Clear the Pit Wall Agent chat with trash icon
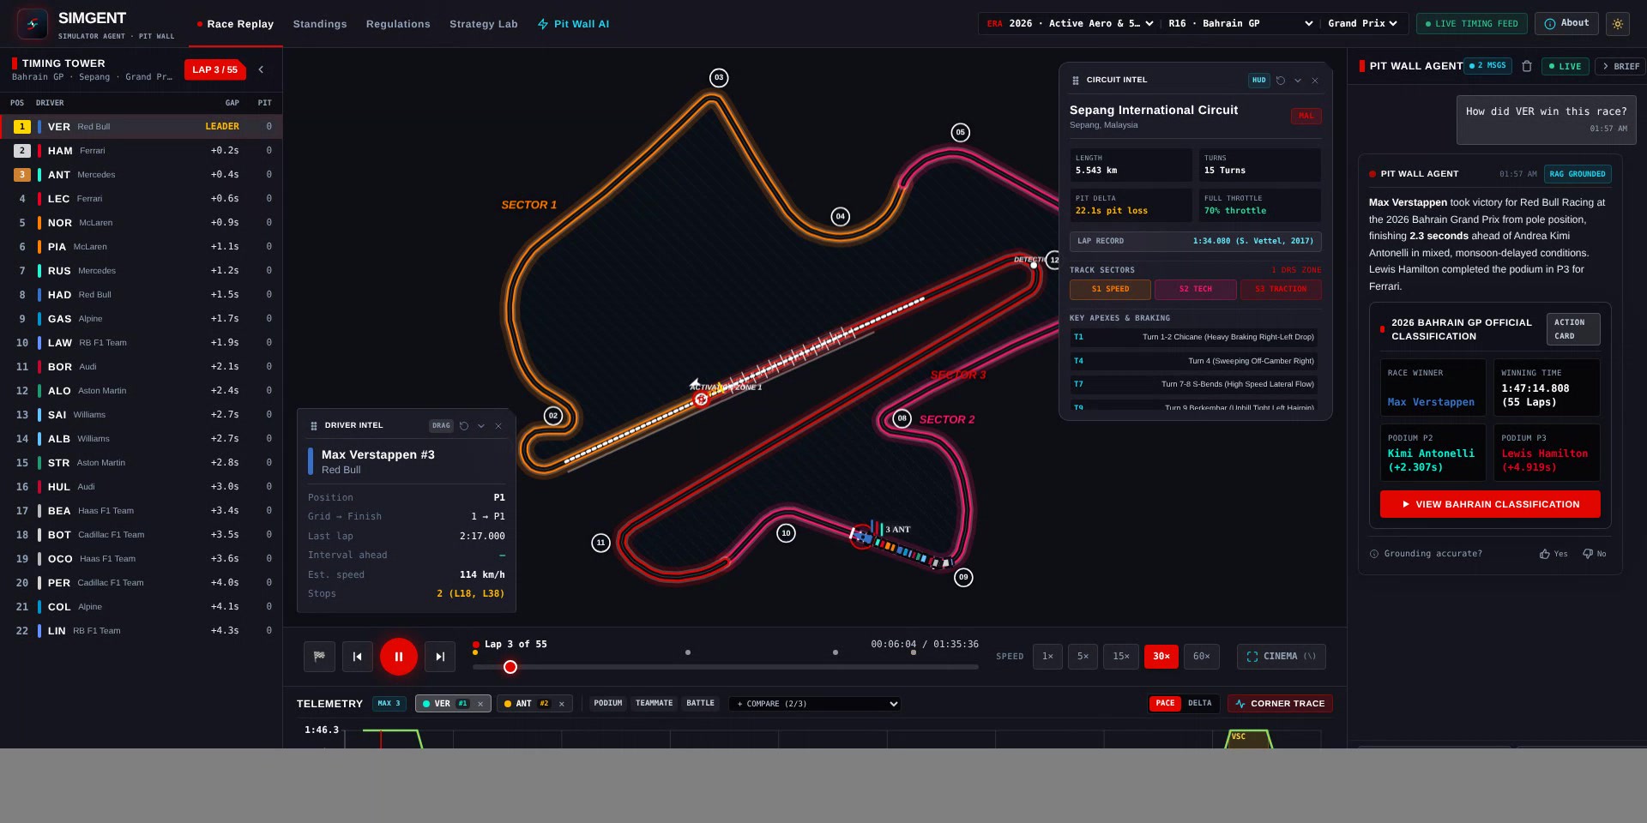 point(1527,66)
